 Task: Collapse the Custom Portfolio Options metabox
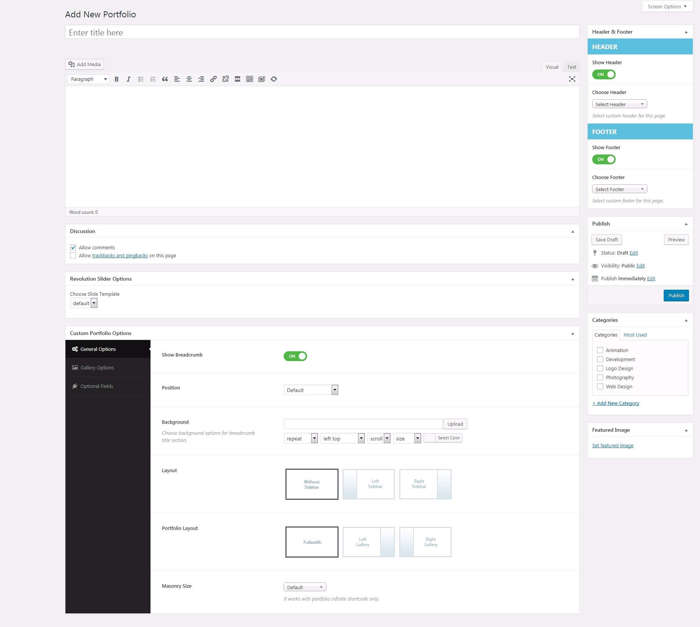click(x=573, y=334)
